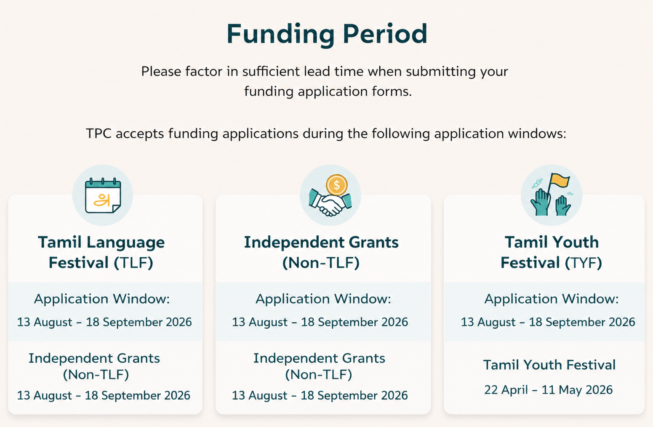Click the lead time notice paragraph
This screenshot has width=653, height=427.
325,81
